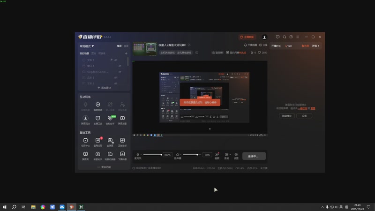This screenshot has width=375, height=211.
Task: Toggle visibility eye for 文本 1 source
Action: pyautogui.click(x=116, y=60)
